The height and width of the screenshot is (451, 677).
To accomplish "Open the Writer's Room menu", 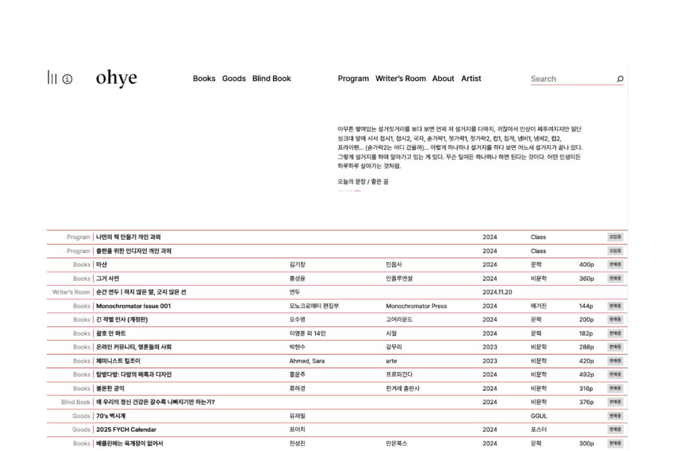I will click(401, 79).
